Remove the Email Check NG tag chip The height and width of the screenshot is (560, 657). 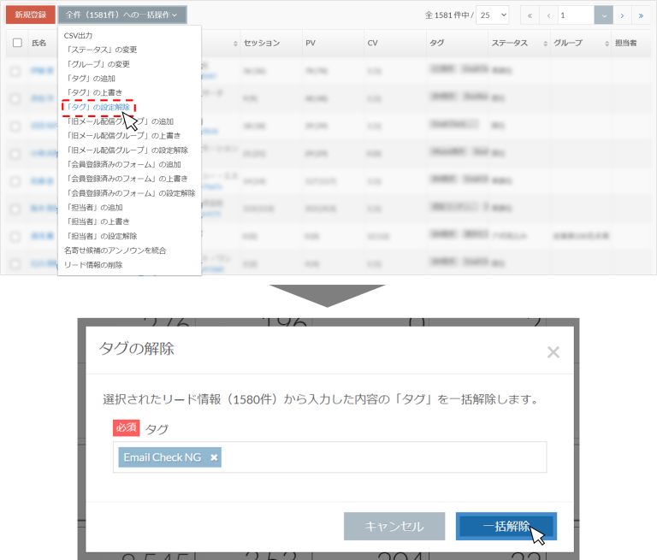point(214,457)
